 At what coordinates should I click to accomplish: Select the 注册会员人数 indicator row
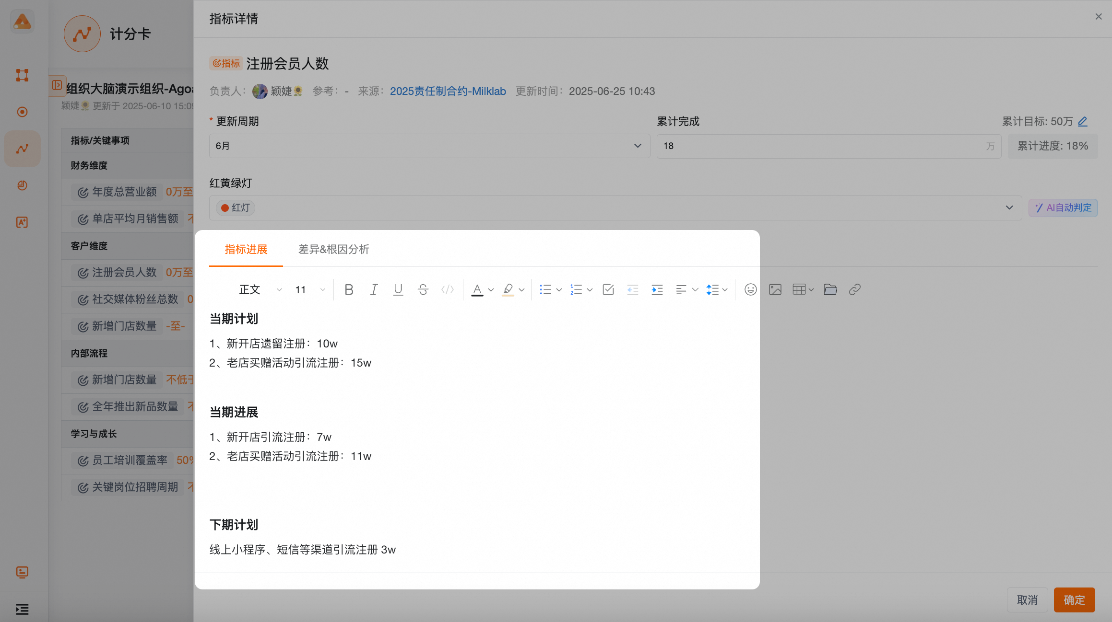[x=127, y=273]
